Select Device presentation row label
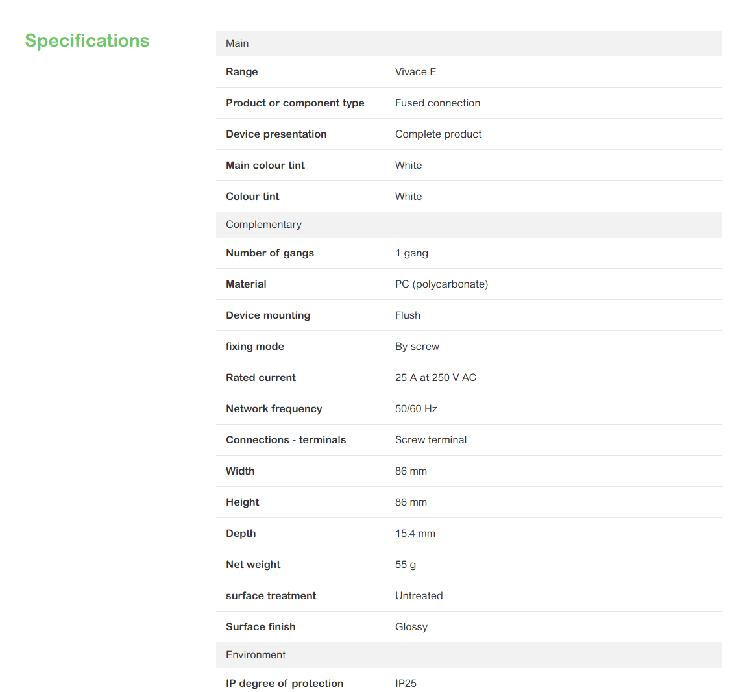 276,134
